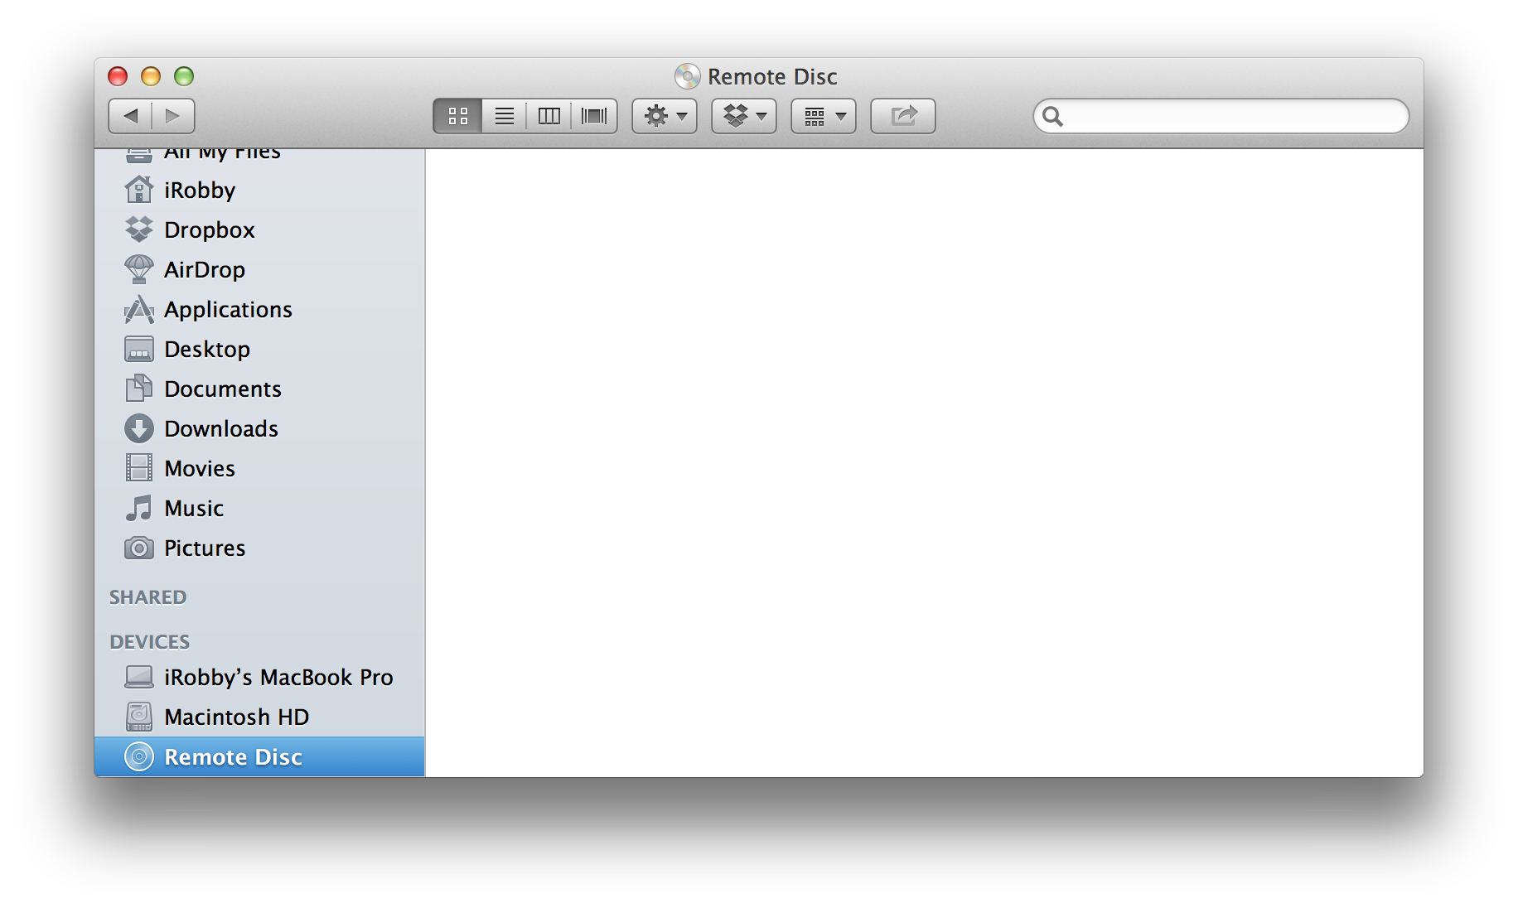Select Macintosh HD in devices
1518x908 pixels.
259,717
